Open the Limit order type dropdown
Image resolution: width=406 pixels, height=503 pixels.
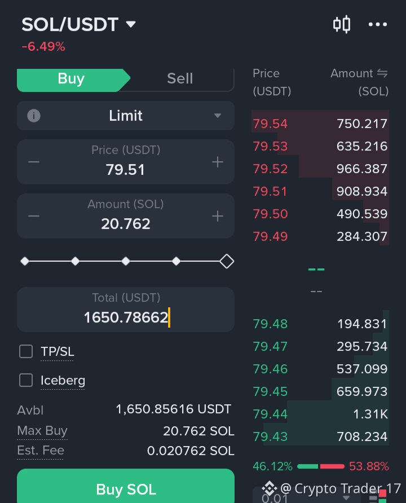click(126, 116)
